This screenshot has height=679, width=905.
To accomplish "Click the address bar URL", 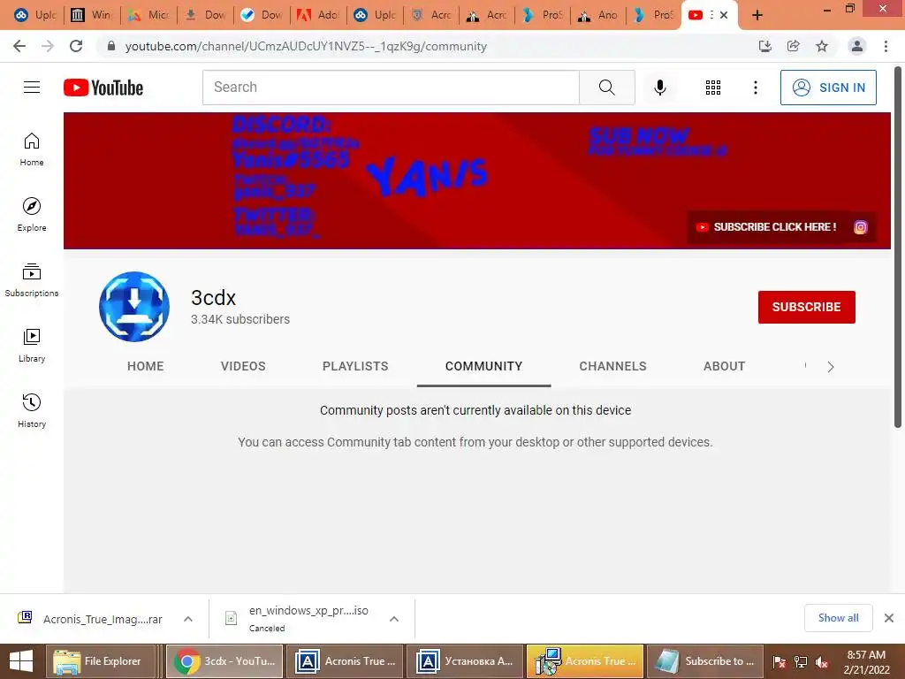I will pyautogui.click(x=306, y=46).
